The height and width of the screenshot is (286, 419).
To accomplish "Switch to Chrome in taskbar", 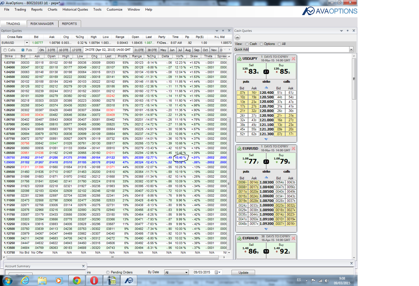I will pyautogui.click(x=77, y=280).
